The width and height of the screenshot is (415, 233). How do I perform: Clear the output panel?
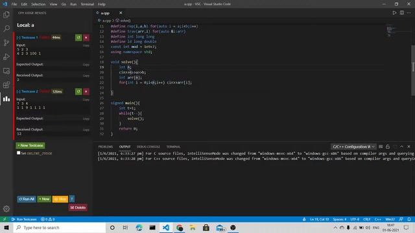pos(381,147)
